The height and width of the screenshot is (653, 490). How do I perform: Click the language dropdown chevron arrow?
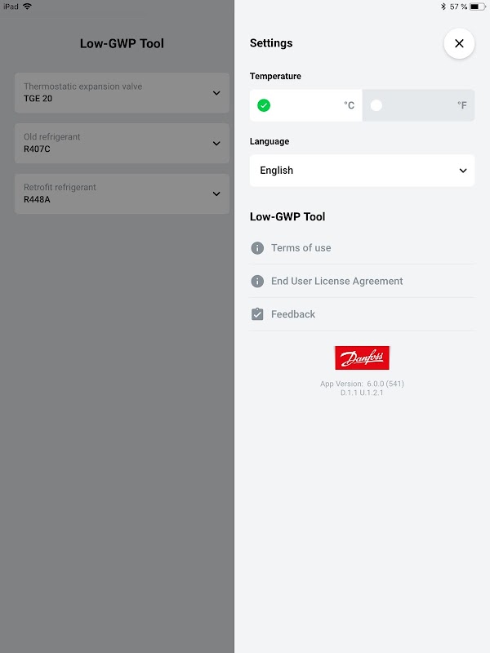tap(463, 171)
